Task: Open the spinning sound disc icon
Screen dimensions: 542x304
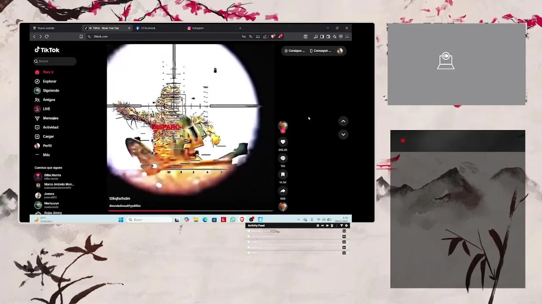Action: pyautogui.click(x=283, y=206)
